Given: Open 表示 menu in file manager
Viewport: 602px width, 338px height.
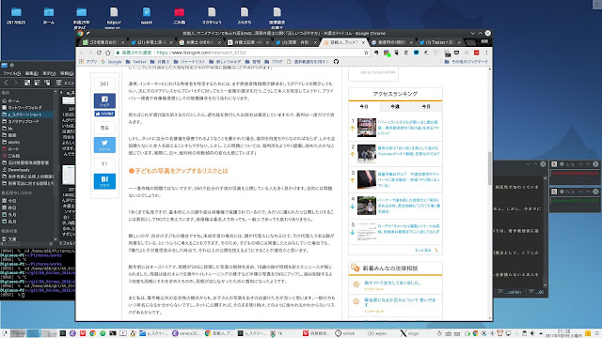Looking at the screenshot, I should [x=49, y=73].
